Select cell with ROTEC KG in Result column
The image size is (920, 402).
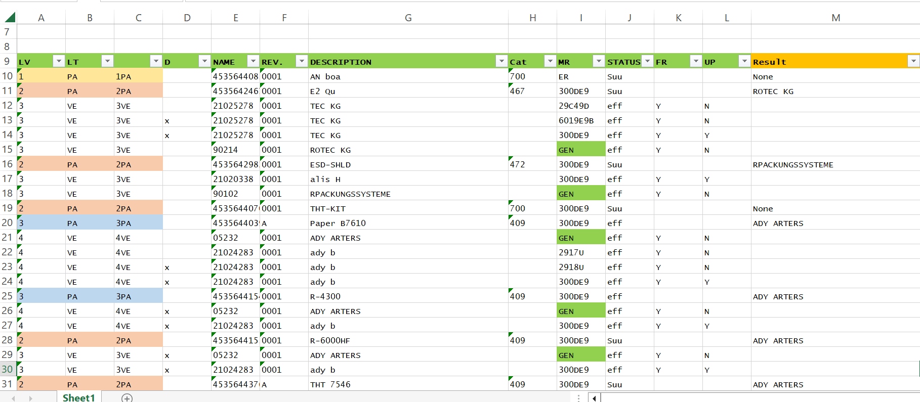point(835,91)
